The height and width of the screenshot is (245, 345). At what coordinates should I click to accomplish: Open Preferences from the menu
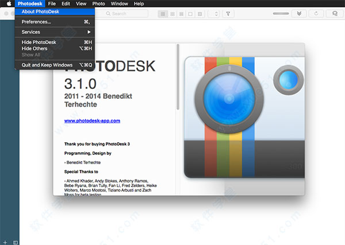point(55,22)
